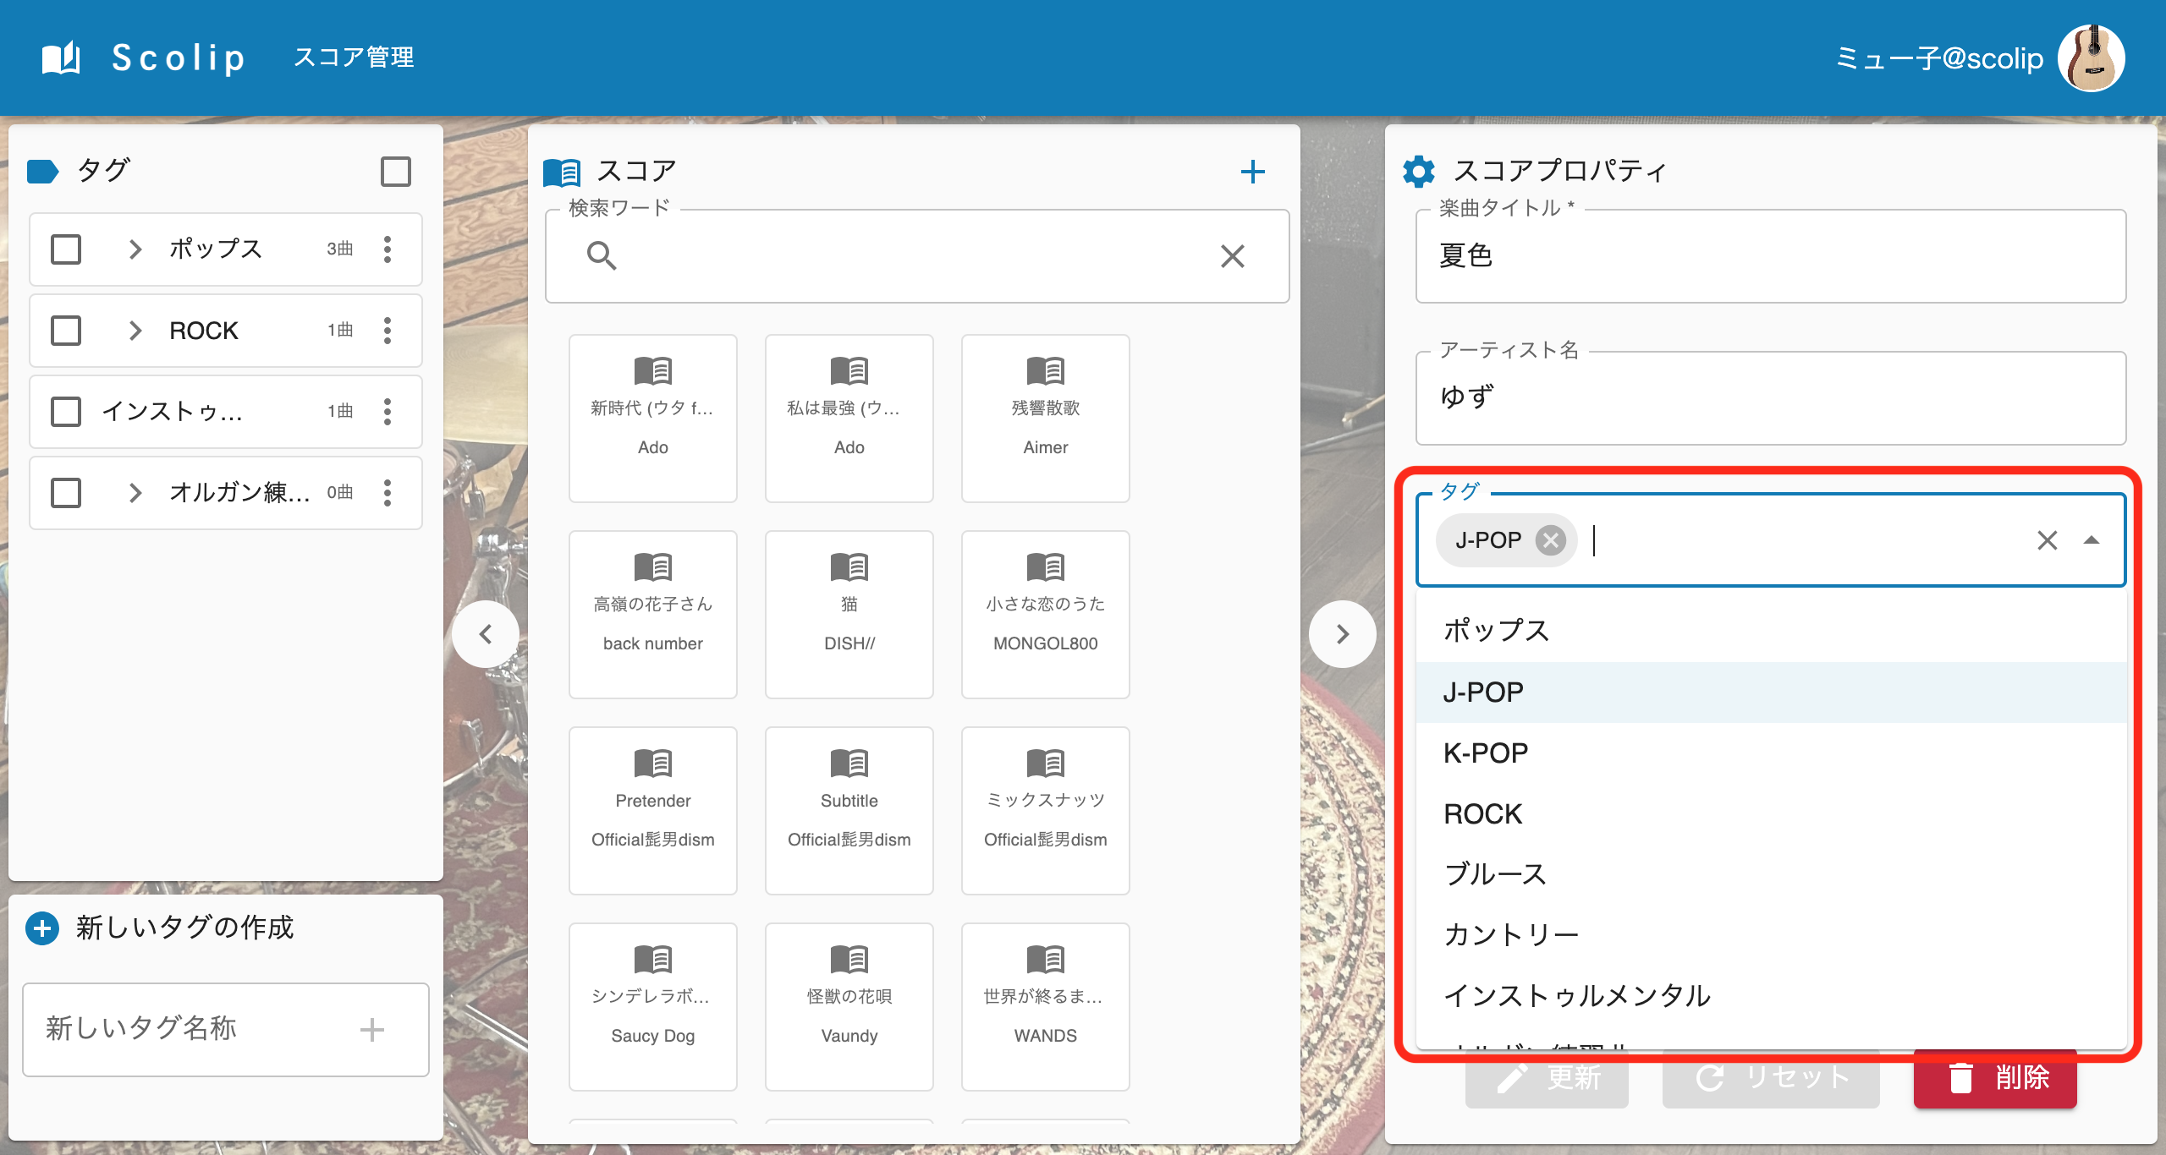Select ポップス from tag dropdown list
Screen dimensions: 2166x1155
click(1771, 631)
